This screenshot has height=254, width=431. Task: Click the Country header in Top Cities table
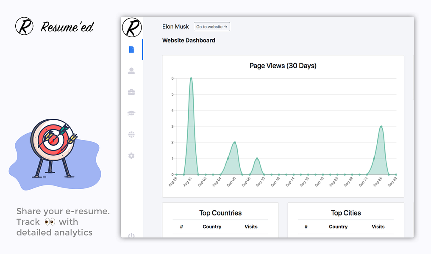[338, 226]
